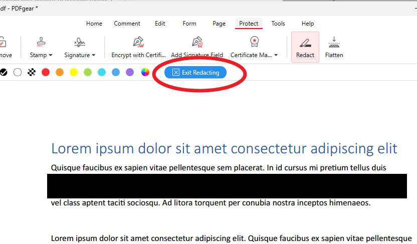
Task: Click the Stamp tool icon
Action: (41, 42)
